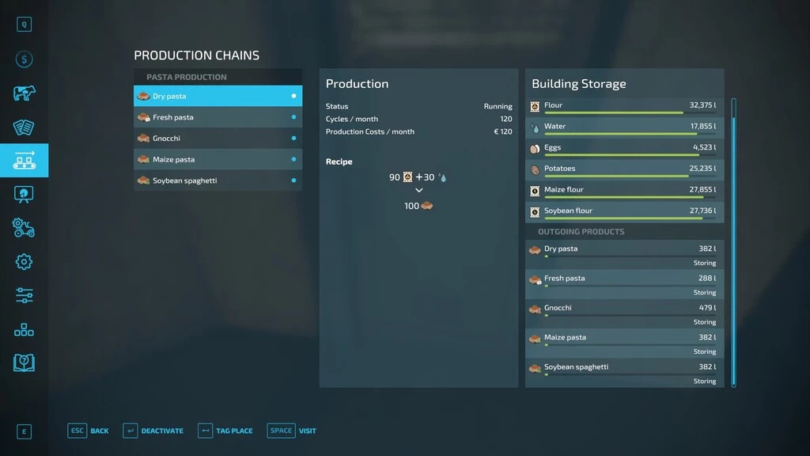Click the ESC Back button
The height and width of the screenshot is (456, 810).
tap(88, 431)
